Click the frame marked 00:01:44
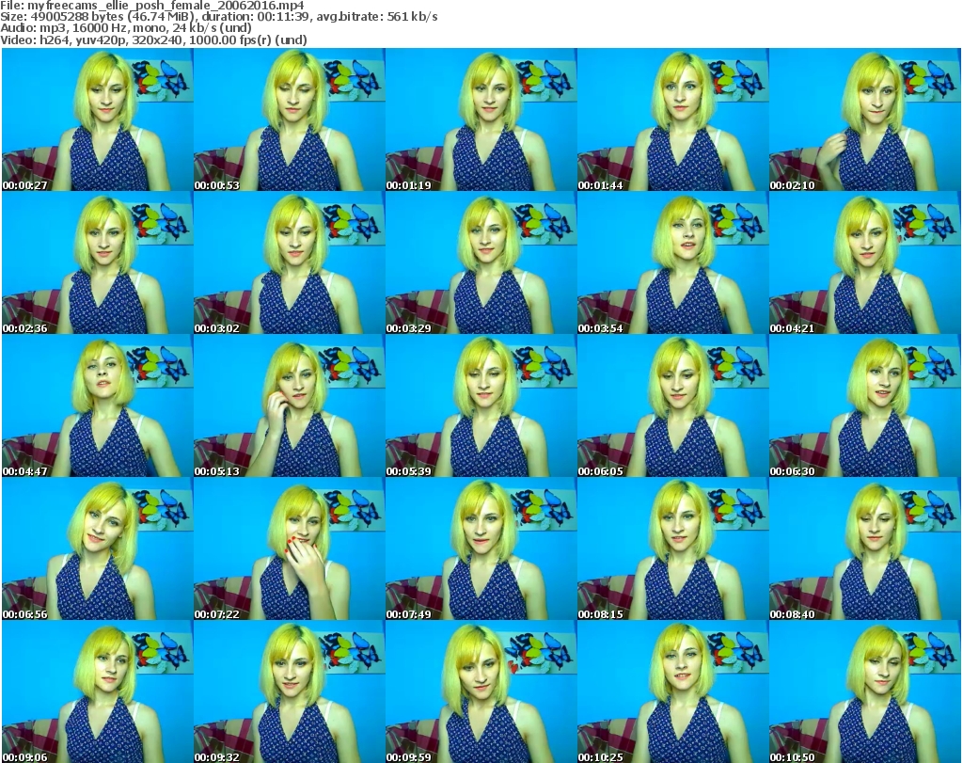 point(672,119)
